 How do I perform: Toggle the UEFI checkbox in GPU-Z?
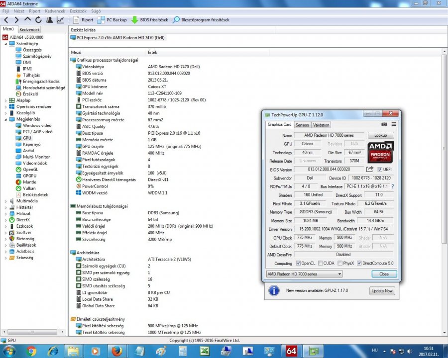380,169
